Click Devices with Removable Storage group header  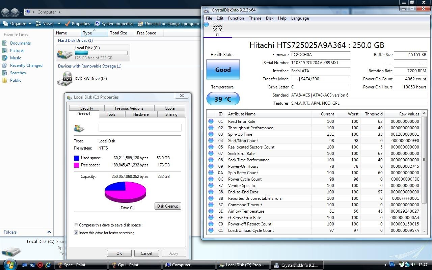point(89,66)
